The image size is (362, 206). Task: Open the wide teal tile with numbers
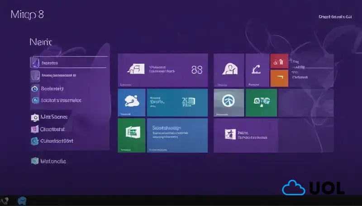[x=177, y=102]
